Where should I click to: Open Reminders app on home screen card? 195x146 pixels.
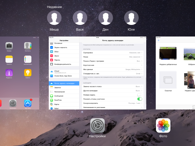(28, 59)
